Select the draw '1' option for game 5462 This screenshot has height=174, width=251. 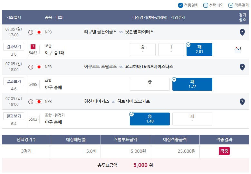(x=171, y=50)
